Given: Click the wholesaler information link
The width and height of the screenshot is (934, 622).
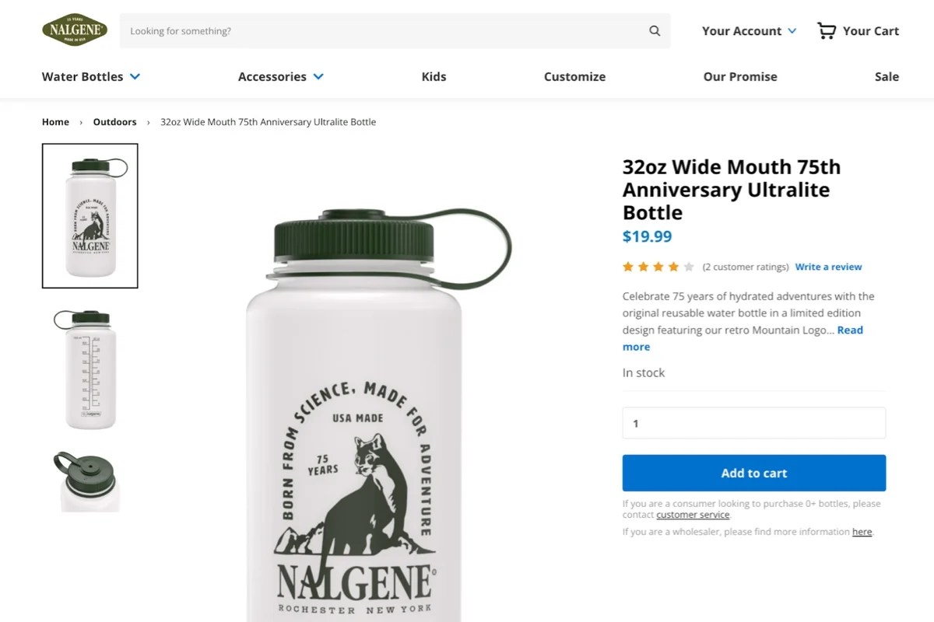Looking at the screenshot, I should (862, 531).
